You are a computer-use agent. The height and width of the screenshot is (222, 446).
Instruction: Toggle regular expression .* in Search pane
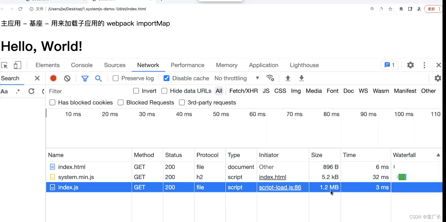pyautogui.click(x=18, y=92)
